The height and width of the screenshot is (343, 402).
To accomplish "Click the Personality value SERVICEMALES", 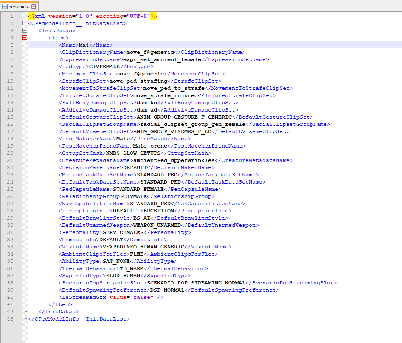I will click(123, 232).
